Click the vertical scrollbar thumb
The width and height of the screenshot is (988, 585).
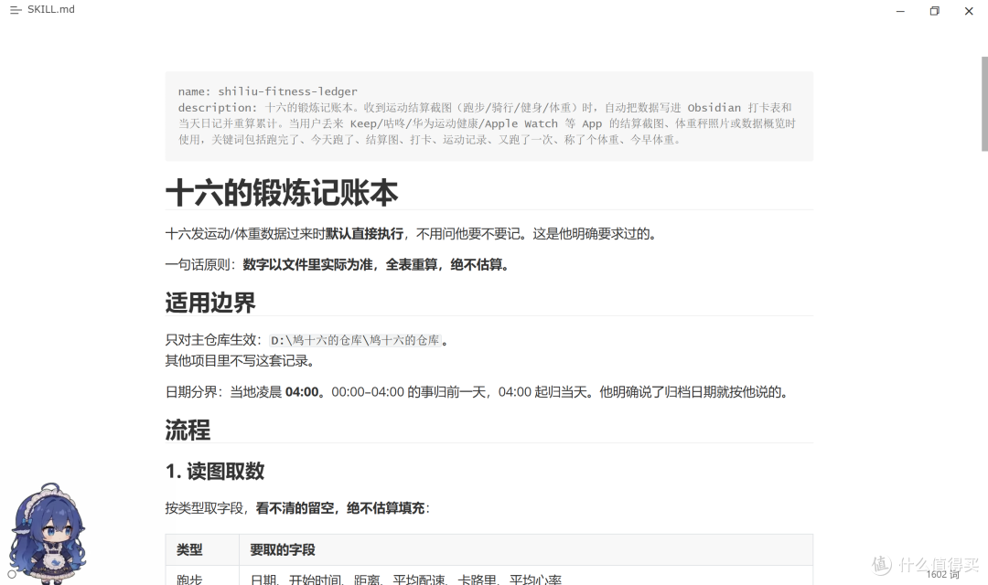(984, 104)
